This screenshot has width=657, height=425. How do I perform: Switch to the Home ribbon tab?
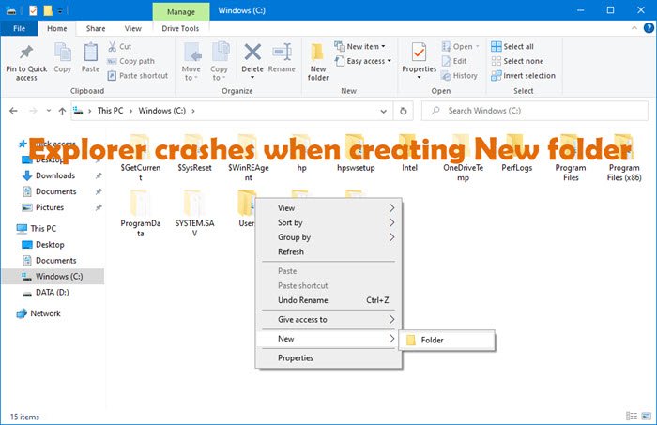point(57,28)
